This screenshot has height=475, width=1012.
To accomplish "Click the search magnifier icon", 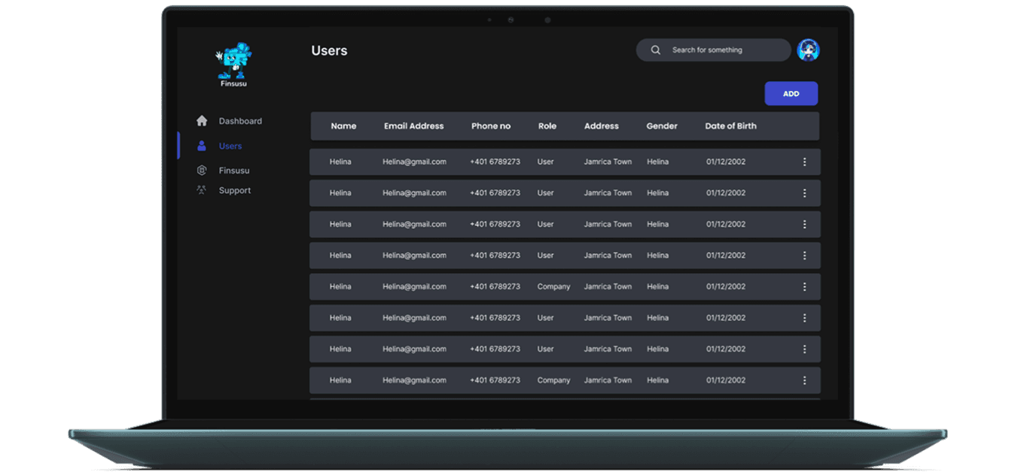I will coord(656,50).
